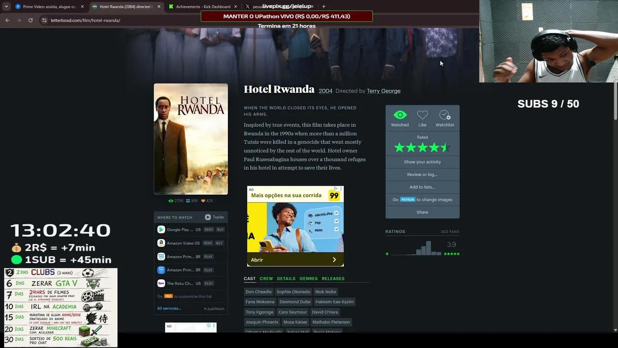
Task: Open Desmond Dube cast link
Action: coord(295,302)
